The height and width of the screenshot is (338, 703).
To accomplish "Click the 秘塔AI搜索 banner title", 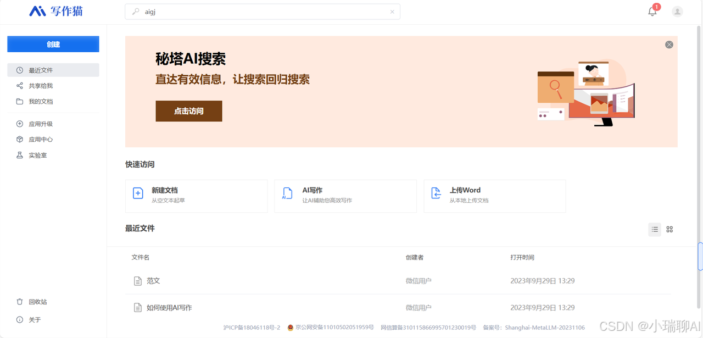I will 191,59.
